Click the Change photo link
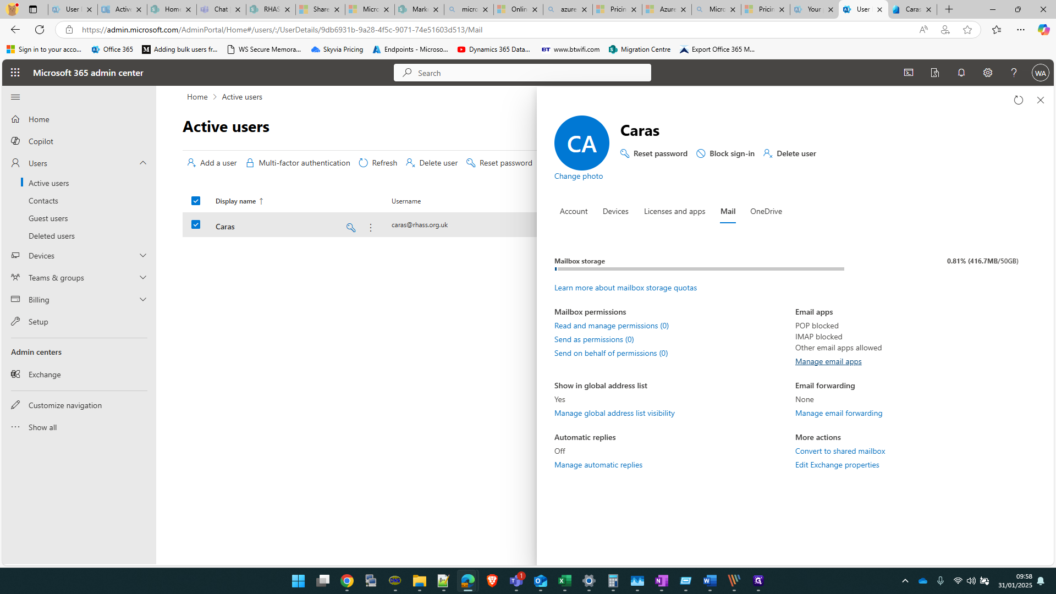The image size is (1056, 594). [579, 176]
